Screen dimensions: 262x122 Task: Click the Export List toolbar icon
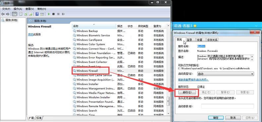click(31, 14)
